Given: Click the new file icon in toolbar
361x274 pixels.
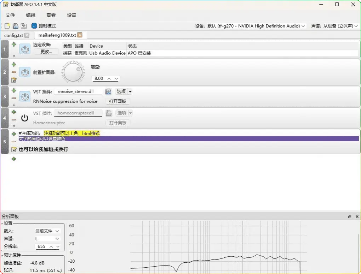Looking at the screenshot, I should tap(7, 26).
